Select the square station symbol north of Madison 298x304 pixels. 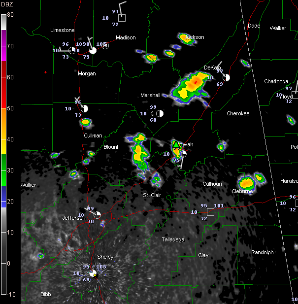tap(123, 18)
